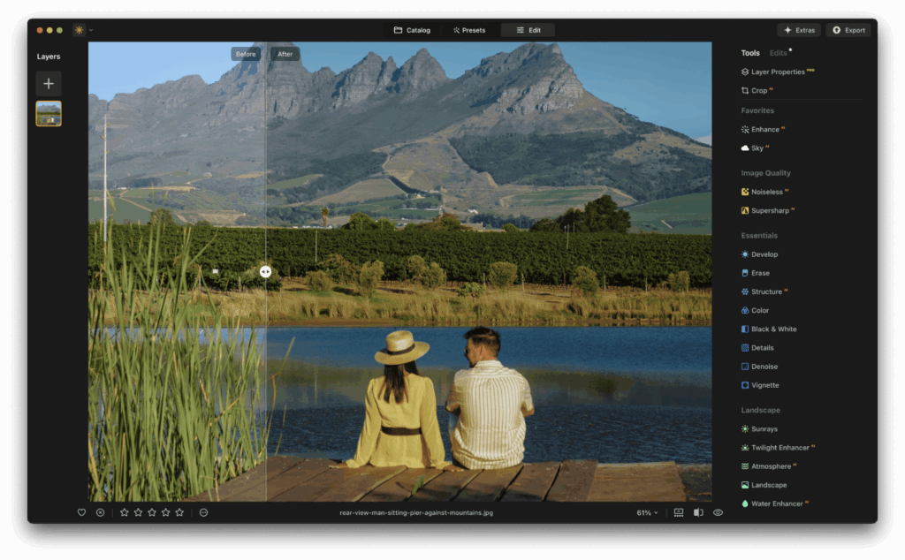This screenshot has width=905, height=560.
Task: Select the Supersharp AI tool
Action: coord(771,210)
